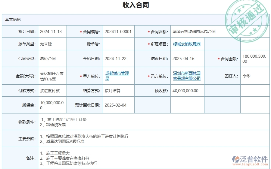271x169 pixels.
Task: Click the 所属项目 label
Action: click(x=159, y=44)
